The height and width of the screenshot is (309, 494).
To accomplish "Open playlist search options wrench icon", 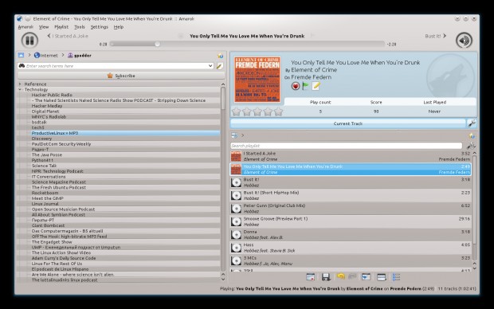I will pos(471,146).
